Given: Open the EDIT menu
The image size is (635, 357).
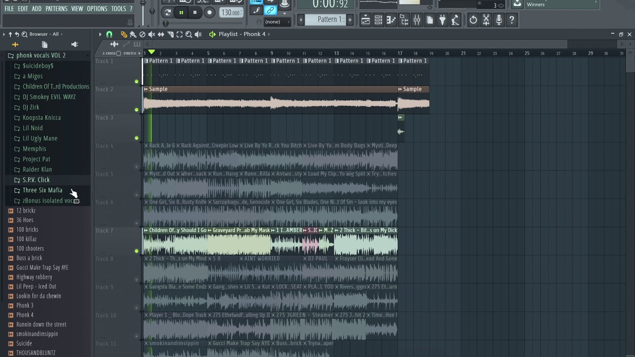Looking at the screenshot, I should (x=23, y=9).
